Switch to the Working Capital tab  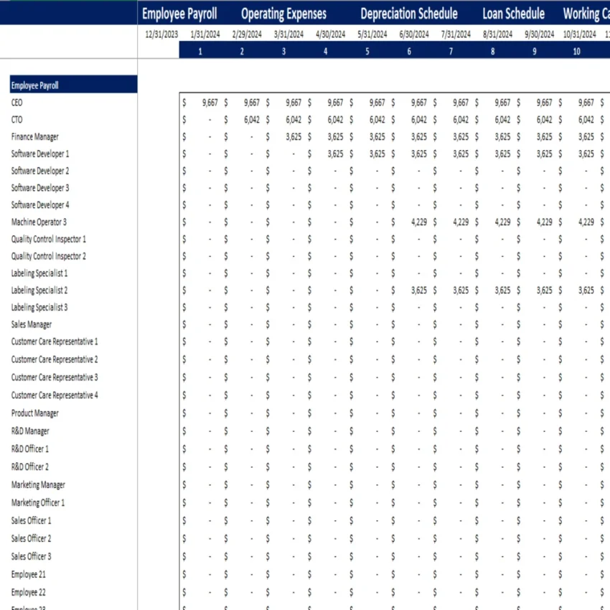coord(586,13)
